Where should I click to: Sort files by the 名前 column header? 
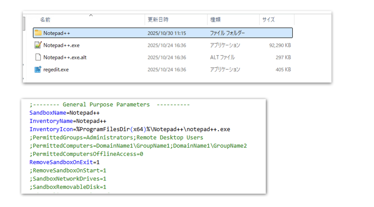(x=45, y=20)
